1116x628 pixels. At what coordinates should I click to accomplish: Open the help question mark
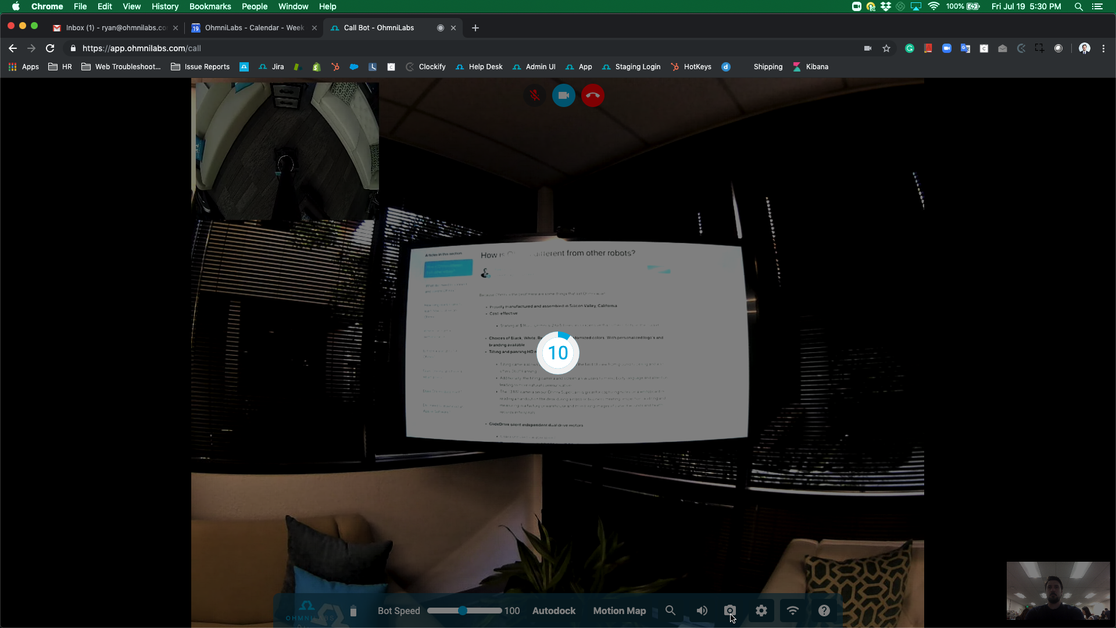coord(824,611)
